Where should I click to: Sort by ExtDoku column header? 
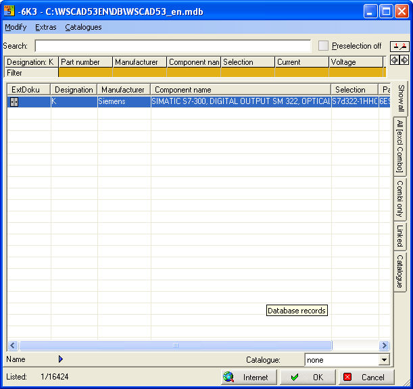(x=28, y=90)
